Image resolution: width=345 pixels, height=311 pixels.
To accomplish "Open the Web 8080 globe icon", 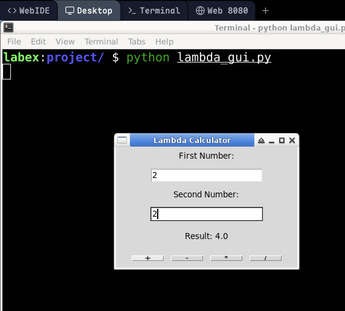I will coord(200,10).
